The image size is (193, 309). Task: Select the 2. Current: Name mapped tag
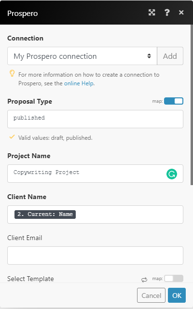pyautogui.click(x=45, y=215)
